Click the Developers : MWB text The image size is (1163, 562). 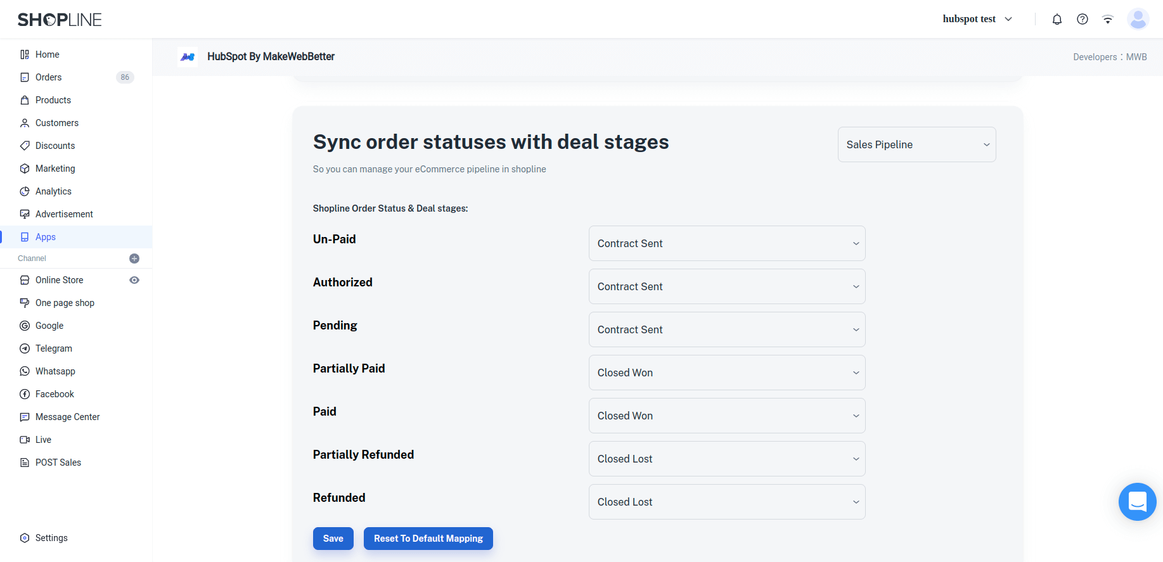coord(1110,57)
